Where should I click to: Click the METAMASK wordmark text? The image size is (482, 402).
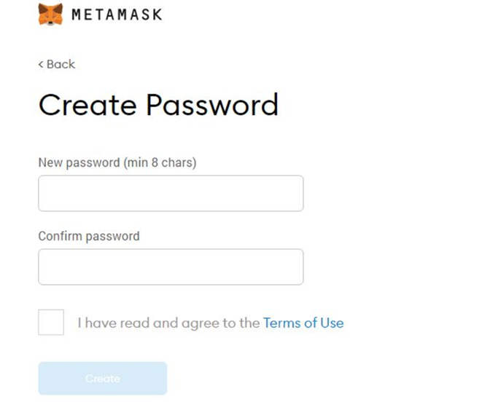pyautogui.click(x=117, y=15)
